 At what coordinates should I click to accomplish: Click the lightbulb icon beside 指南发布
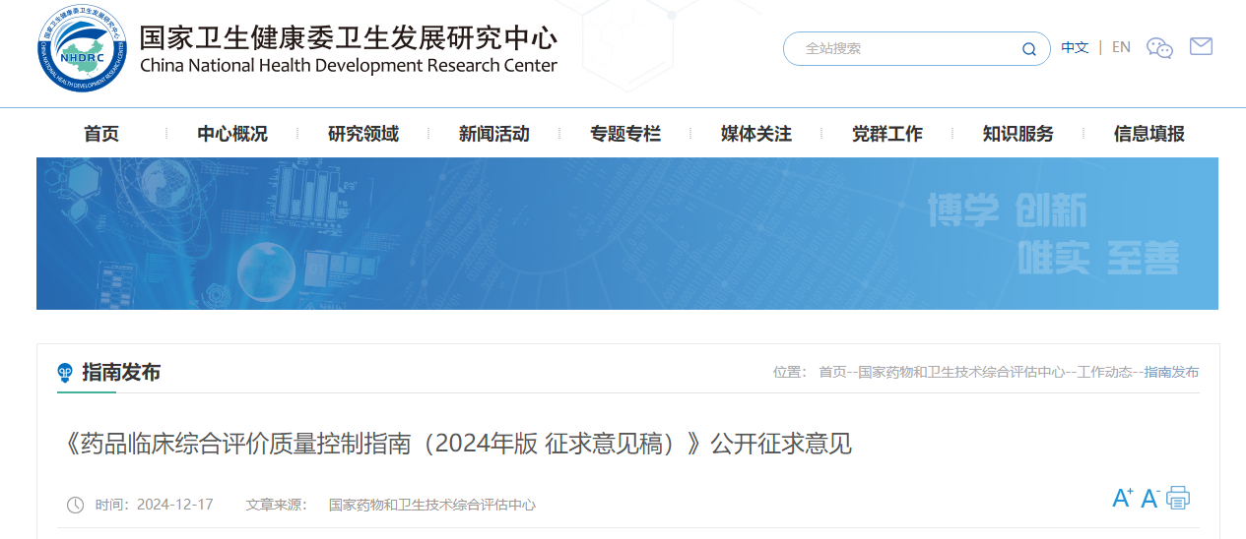click(x=65, y=373)
